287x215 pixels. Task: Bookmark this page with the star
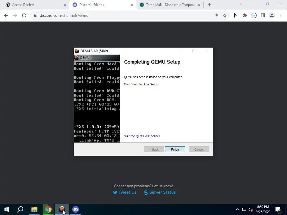pyautogui.click(x=225, y=16)
